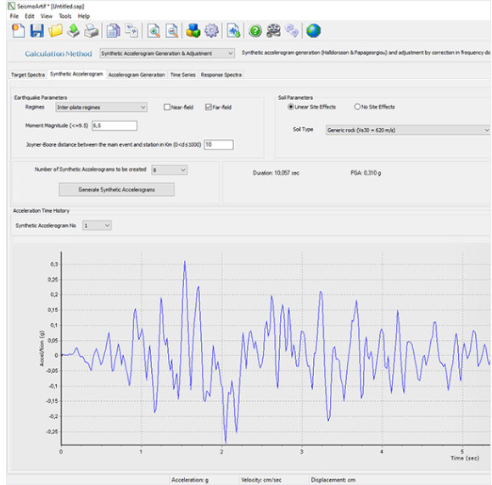The image size is (492, 485).
Task: Click the zoom out magnifier icon
Action: (171, 31)
